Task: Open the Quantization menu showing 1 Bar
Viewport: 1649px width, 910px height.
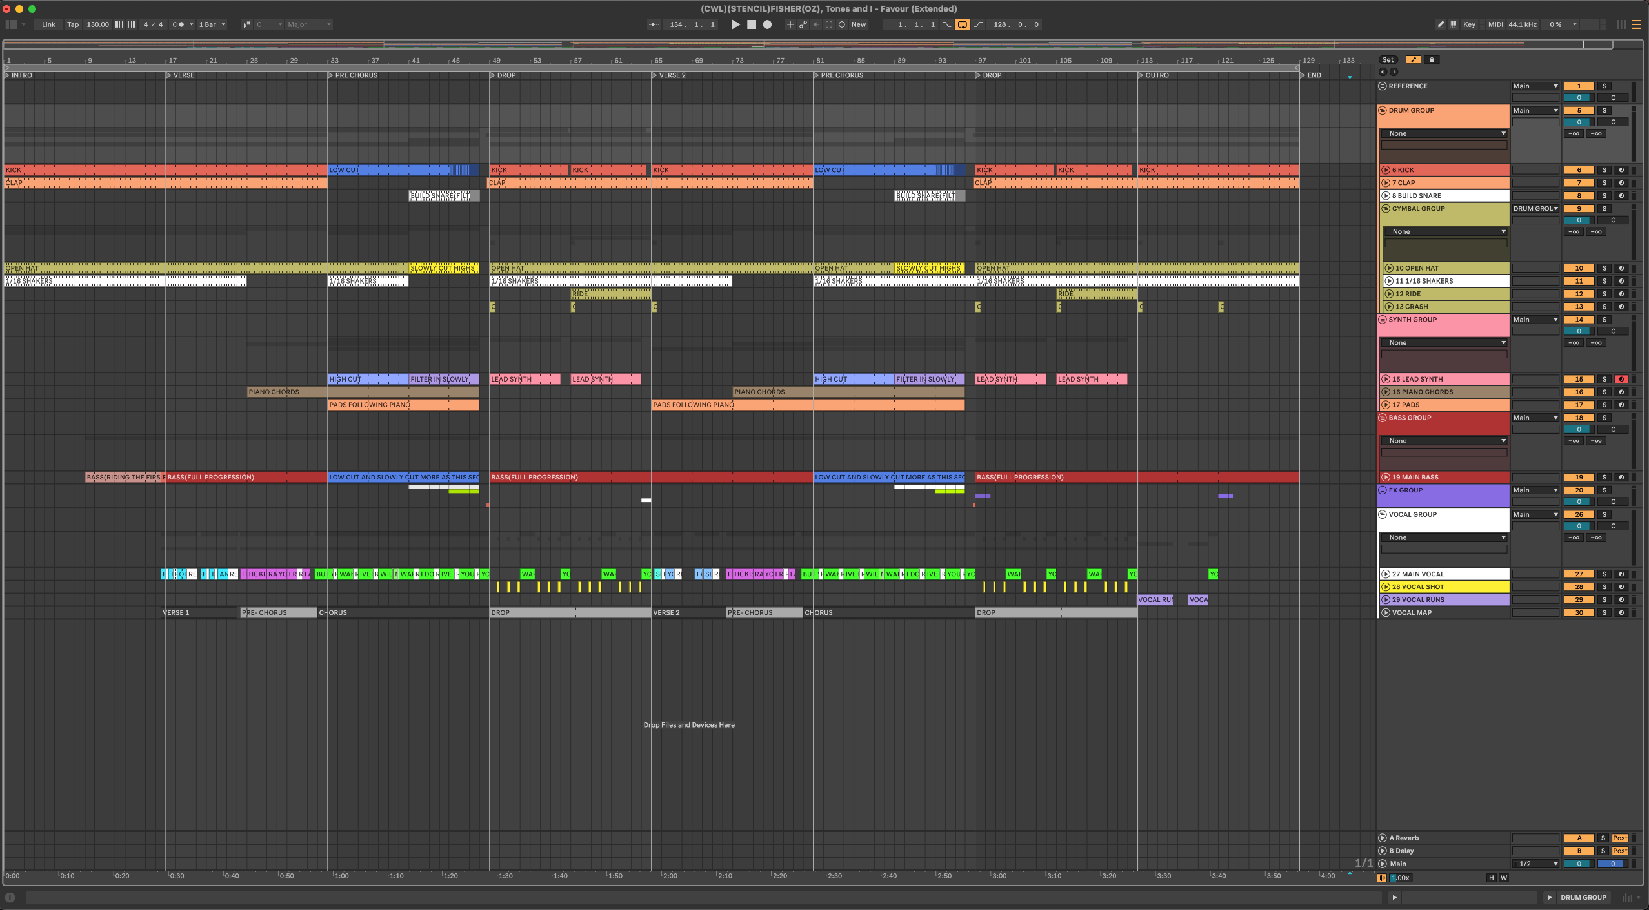Action: 212,24
